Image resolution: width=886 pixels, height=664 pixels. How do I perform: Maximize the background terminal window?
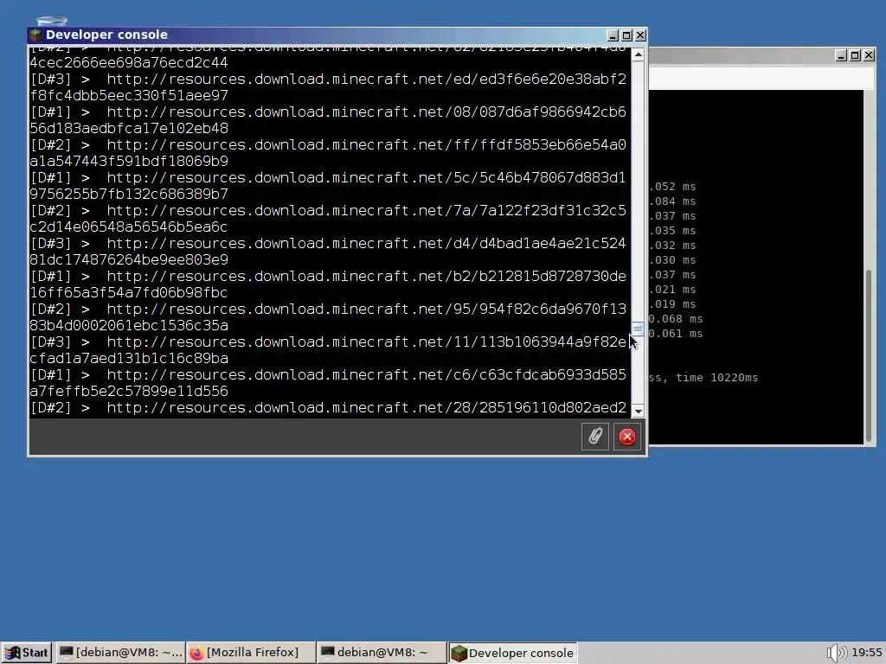pyautogui.click(x=855, y=55)
